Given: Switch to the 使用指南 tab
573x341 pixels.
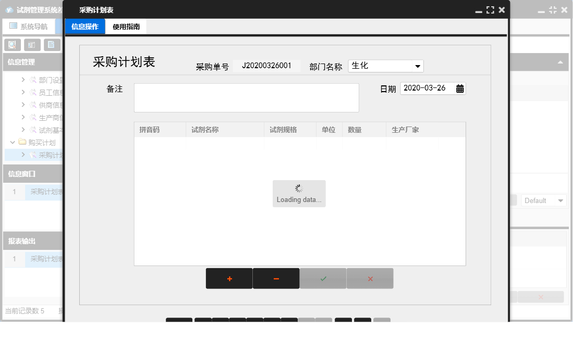Looking at the screenshot, I should [x=126, y=26].
